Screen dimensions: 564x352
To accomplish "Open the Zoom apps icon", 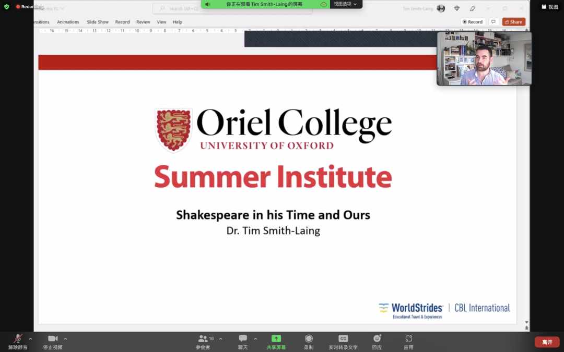I will pyautogui.click(x=408, y=338).
